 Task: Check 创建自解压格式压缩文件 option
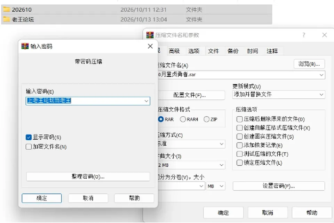click(239, 128)
